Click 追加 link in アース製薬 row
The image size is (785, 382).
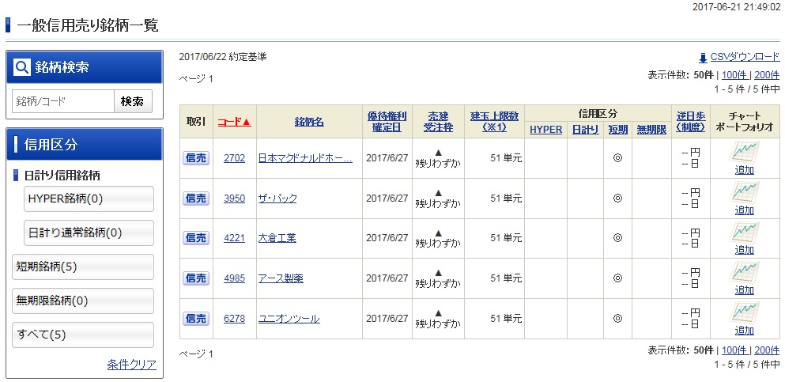point(745,290)
